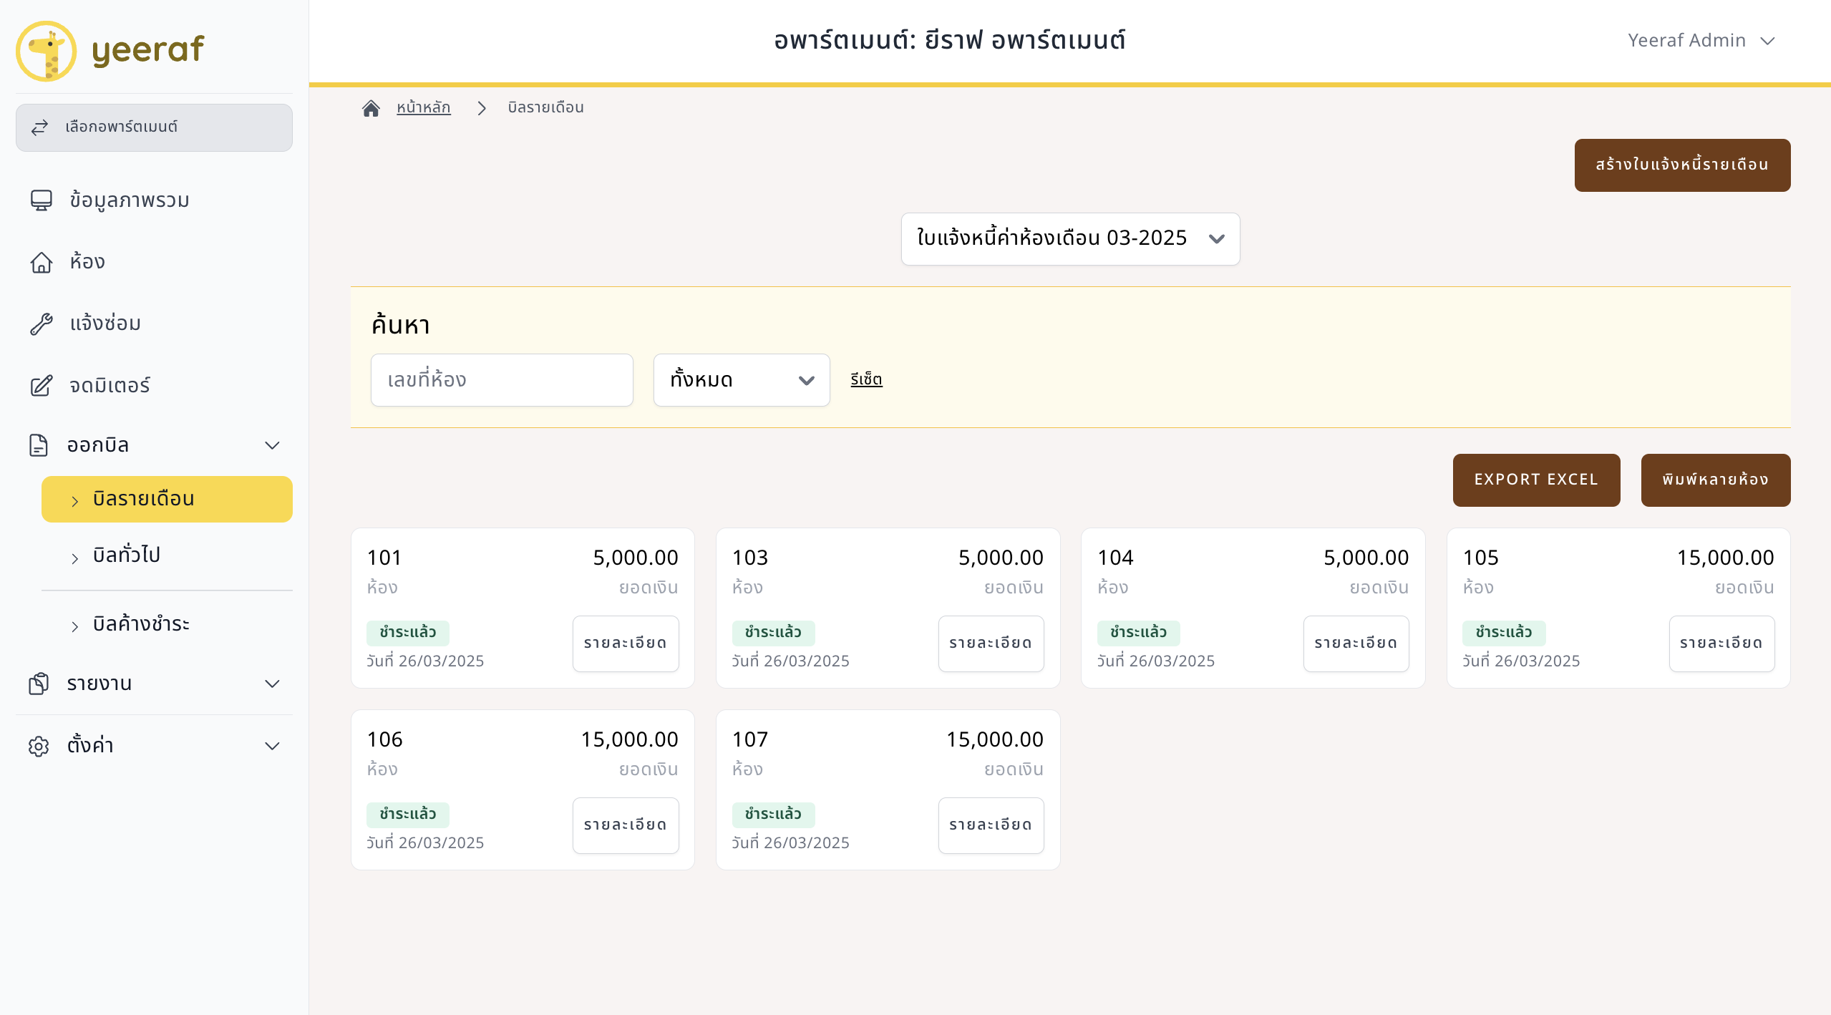The image size is (1831, 1015).
Task: Click room 103 amount 5,000.00
Action: [x=1001, y=558]
